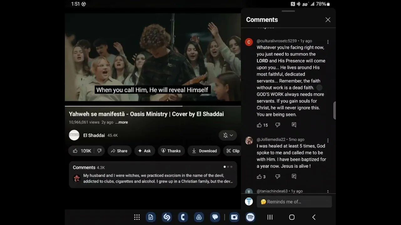Tap the comments carousel page dots

pyautogui.click(x=228, y=167)
